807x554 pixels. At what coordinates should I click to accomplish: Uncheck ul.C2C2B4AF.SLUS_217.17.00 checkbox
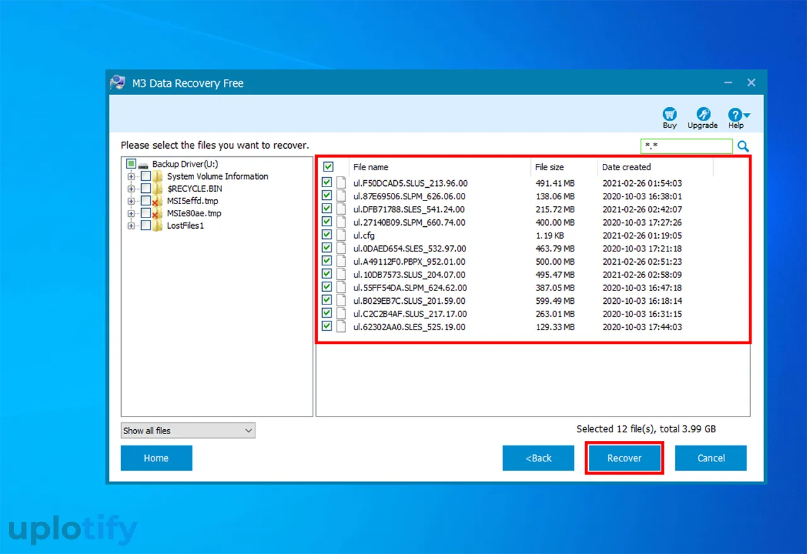pos(327,313)
